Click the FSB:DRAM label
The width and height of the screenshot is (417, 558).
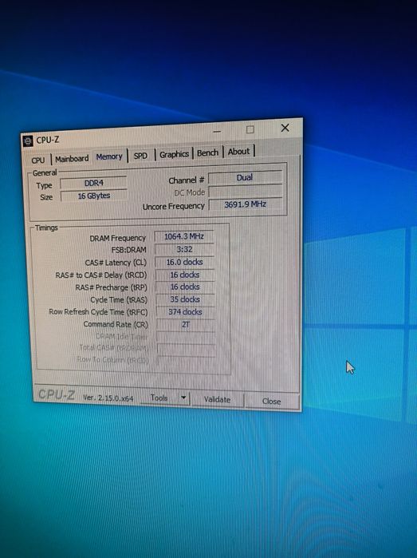[128, 250]
